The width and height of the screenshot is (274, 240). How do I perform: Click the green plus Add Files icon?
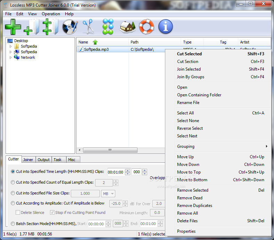[13, 27]
